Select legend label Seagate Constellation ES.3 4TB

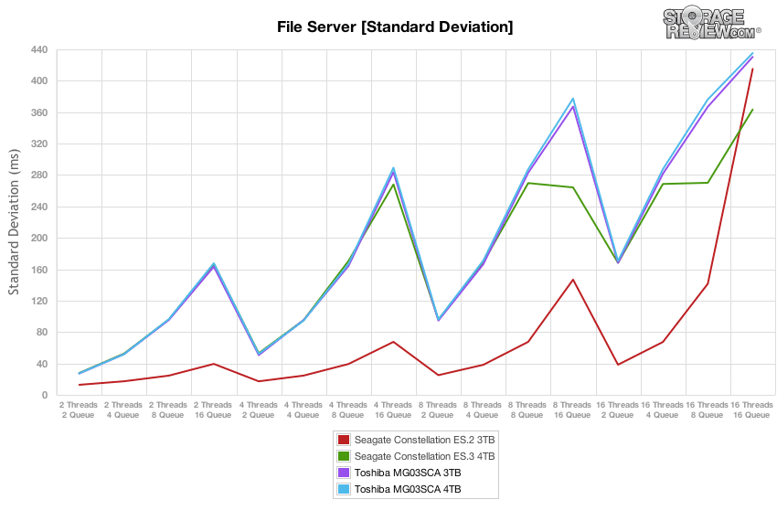point(425,456)
